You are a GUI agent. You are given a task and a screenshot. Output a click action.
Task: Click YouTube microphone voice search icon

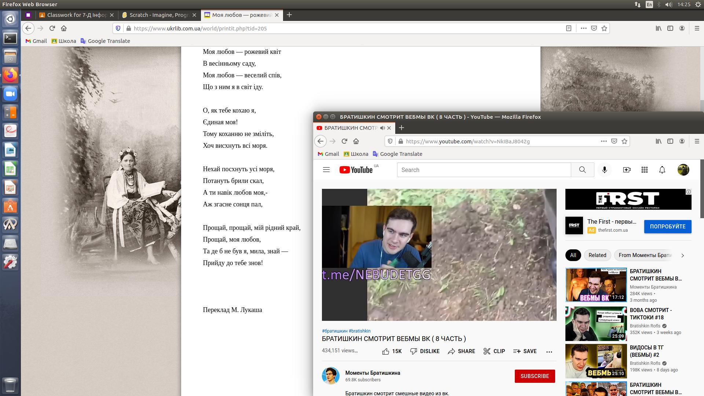[x=605, y=170]
